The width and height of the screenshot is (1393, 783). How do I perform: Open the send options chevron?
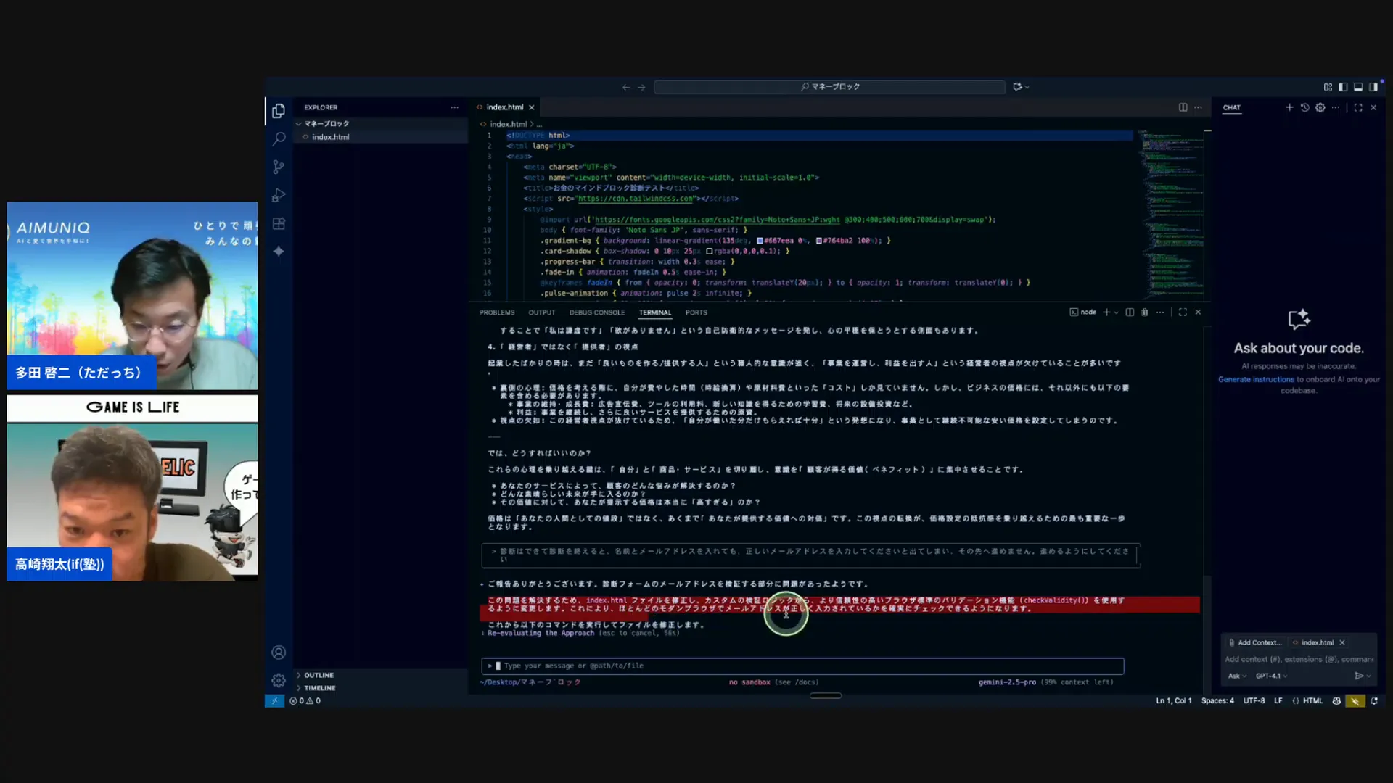point(1368,676)
